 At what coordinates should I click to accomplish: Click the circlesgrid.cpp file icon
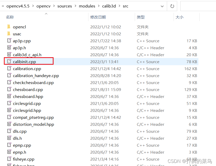(x=9, y=103)
